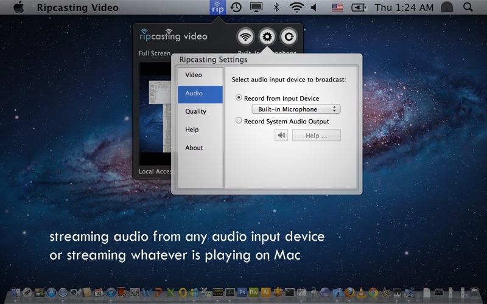The height and width of the screenshot is (304, 487).
Task: Click the user account icon beside clock
Action: pyautogui.click(x=447, y=7)
